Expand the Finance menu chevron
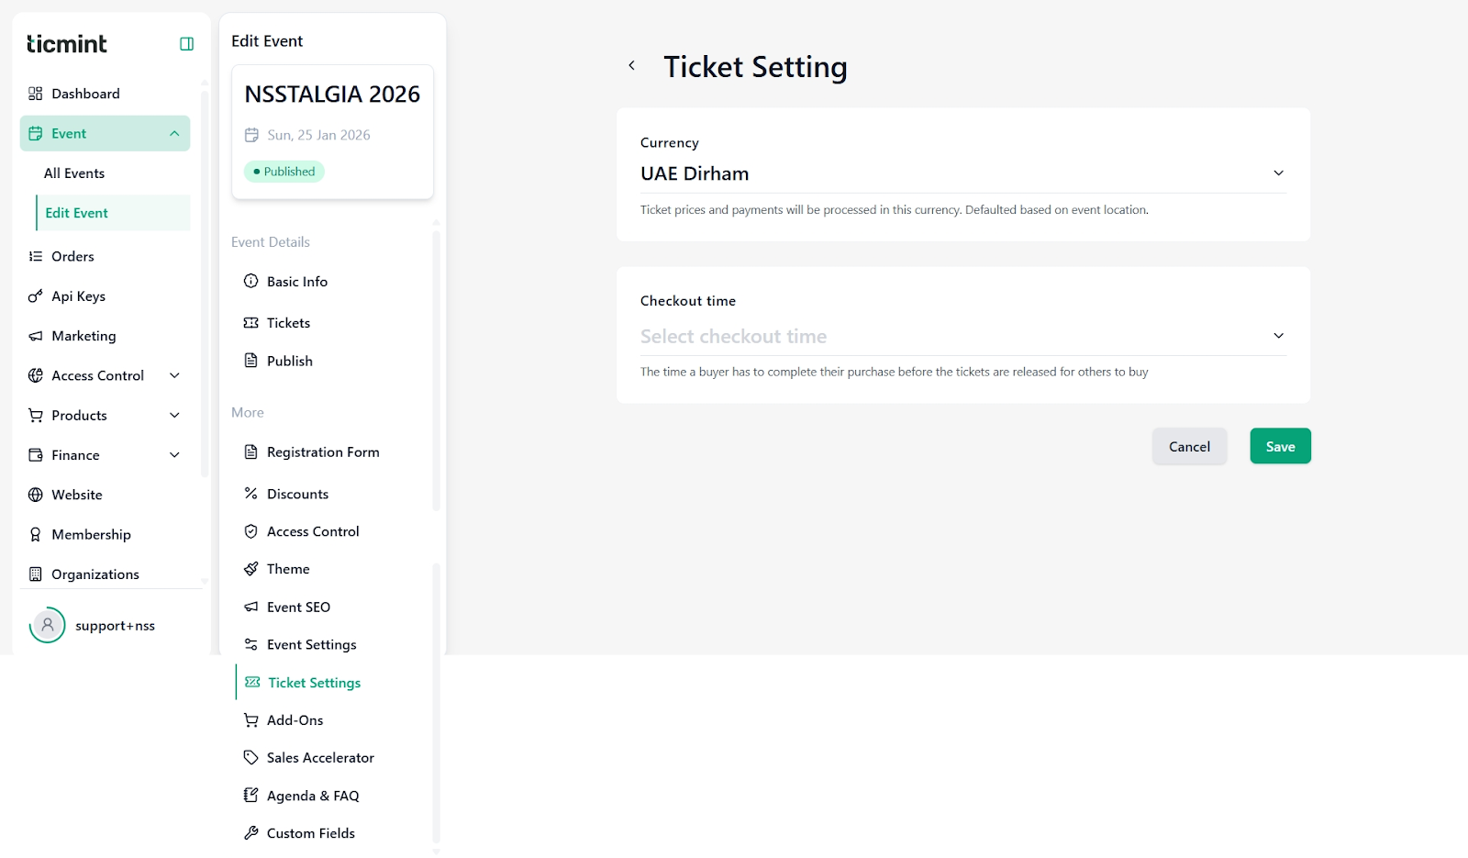Screen dimensions: 1468x858 tap(174, 455)
